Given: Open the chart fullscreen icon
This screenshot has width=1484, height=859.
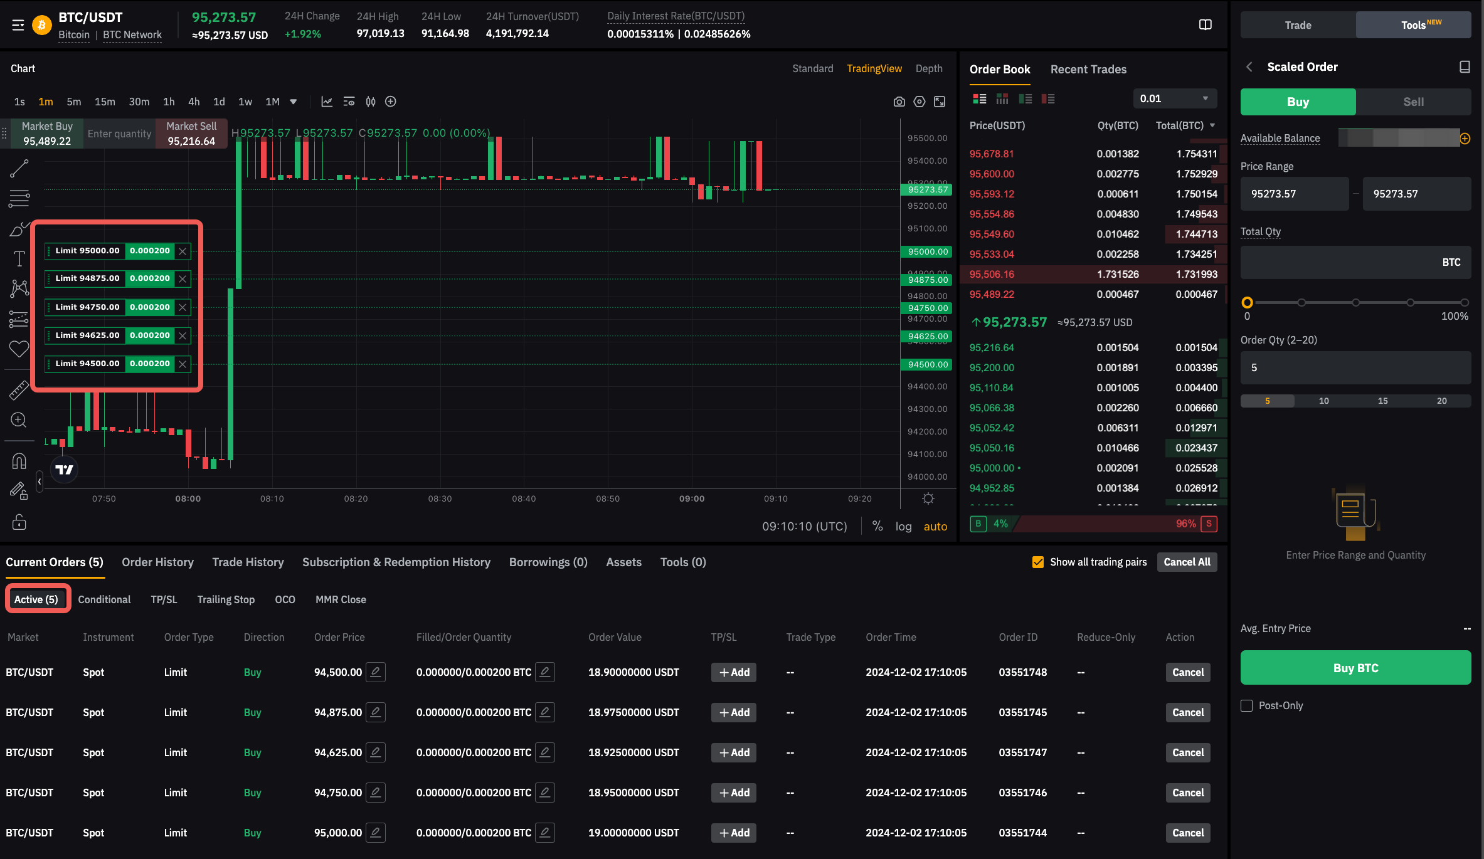Looking at the screenshot, I should tap(939, 102).
